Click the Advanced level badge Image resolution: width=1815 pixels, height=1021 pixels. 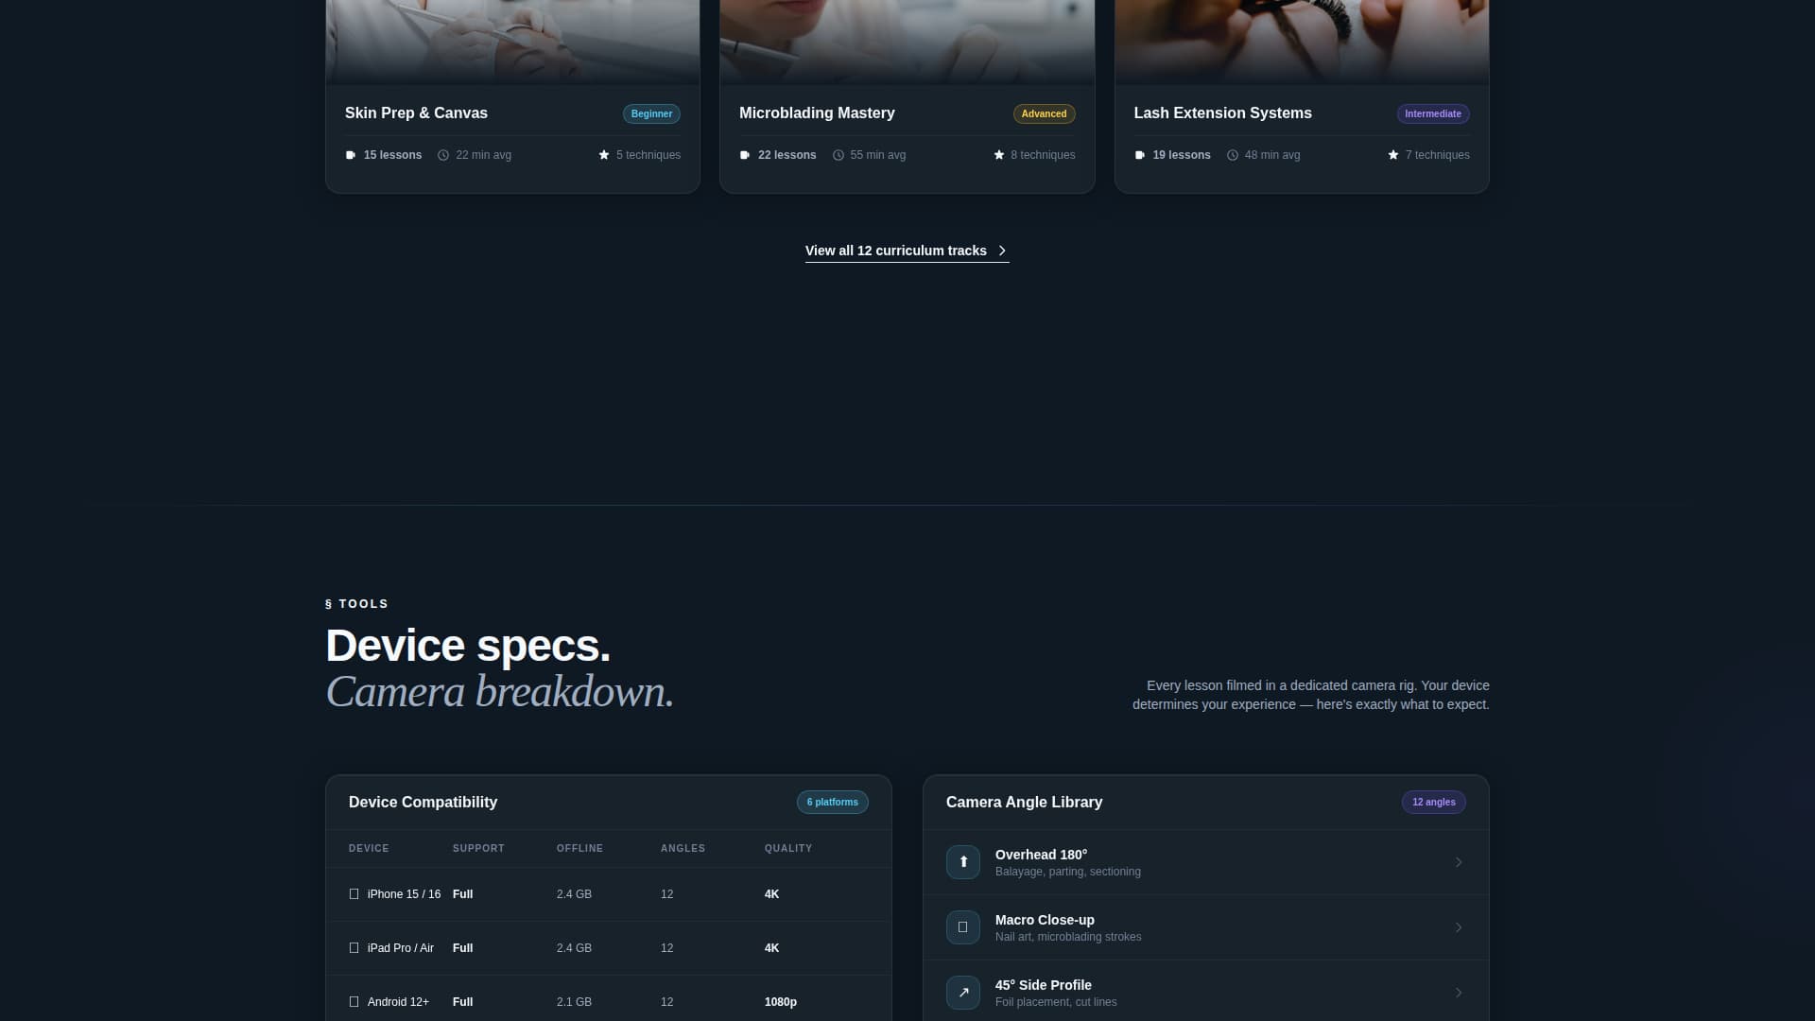pos(1044,113)
